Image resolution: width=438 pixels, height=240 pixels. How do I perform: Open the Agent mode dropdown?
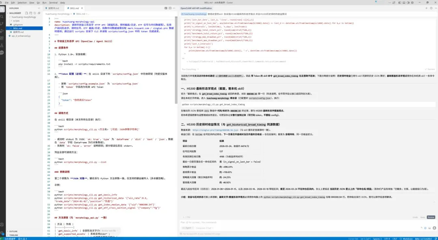click(x=188, y=228)
